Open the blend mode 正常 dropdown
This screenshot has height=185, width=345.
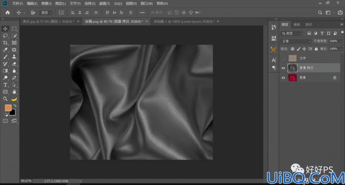tap(296, 41)
